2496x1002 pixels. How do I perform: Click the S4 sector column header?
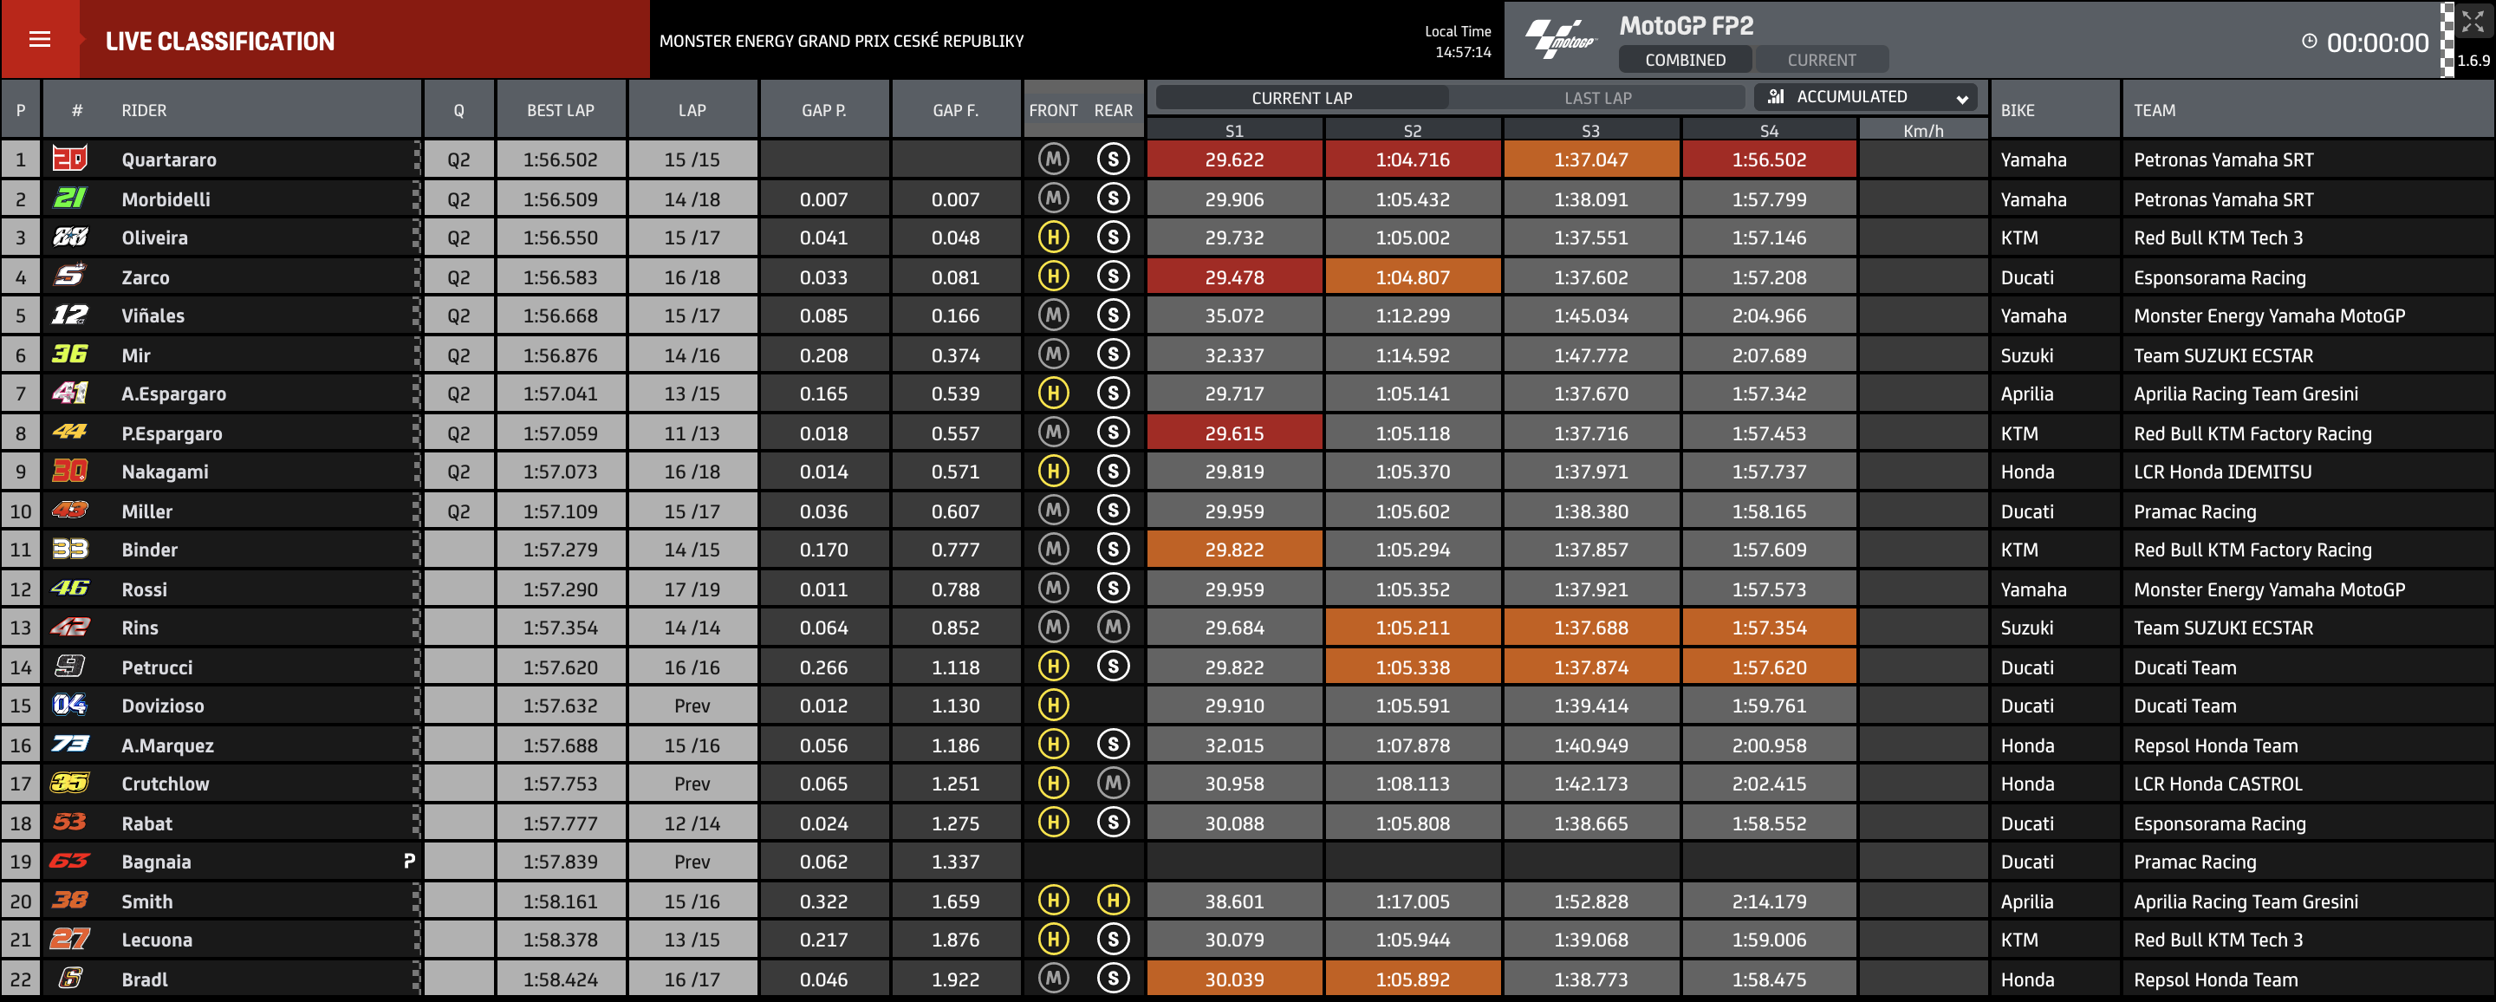click(1768, 130)
